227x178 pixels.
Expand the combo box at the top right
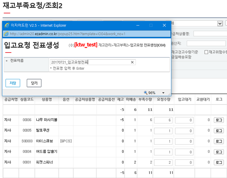pyautogui.click(x=220, y=23)
